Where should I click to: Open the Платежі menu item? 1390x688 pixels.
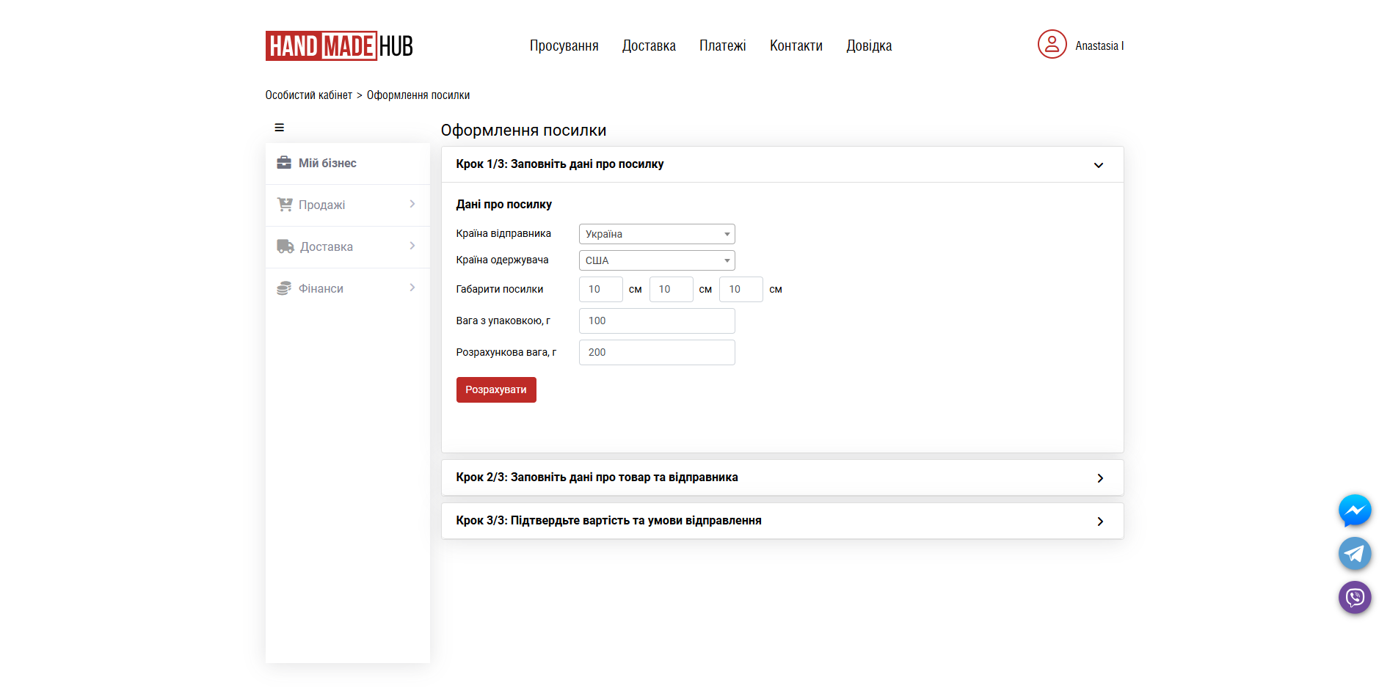point(722,45)
